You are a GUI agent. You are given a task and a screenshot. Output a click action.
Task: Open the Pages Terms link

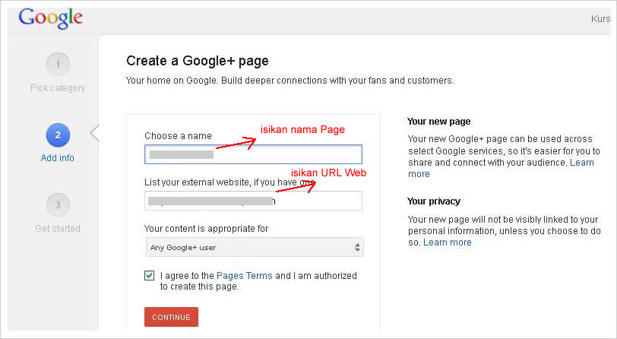[x=245, y=276]
